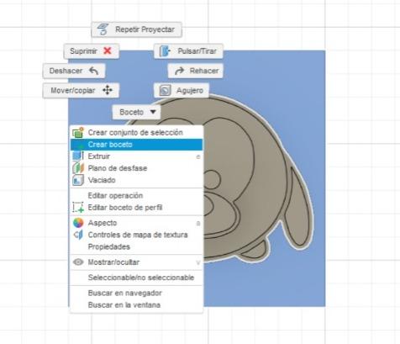400x344 pixels.
Task: Choose Crear conjunto de selección
Action: (x=136, y=132)
